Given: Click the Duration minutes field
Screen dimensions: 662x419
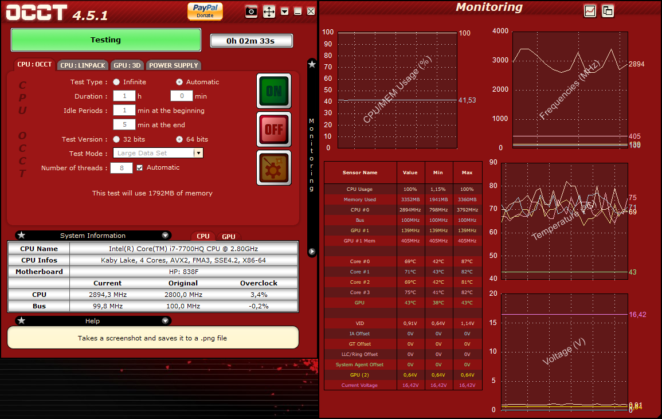Looking at the screenshot, I should [x=182, y=96].
